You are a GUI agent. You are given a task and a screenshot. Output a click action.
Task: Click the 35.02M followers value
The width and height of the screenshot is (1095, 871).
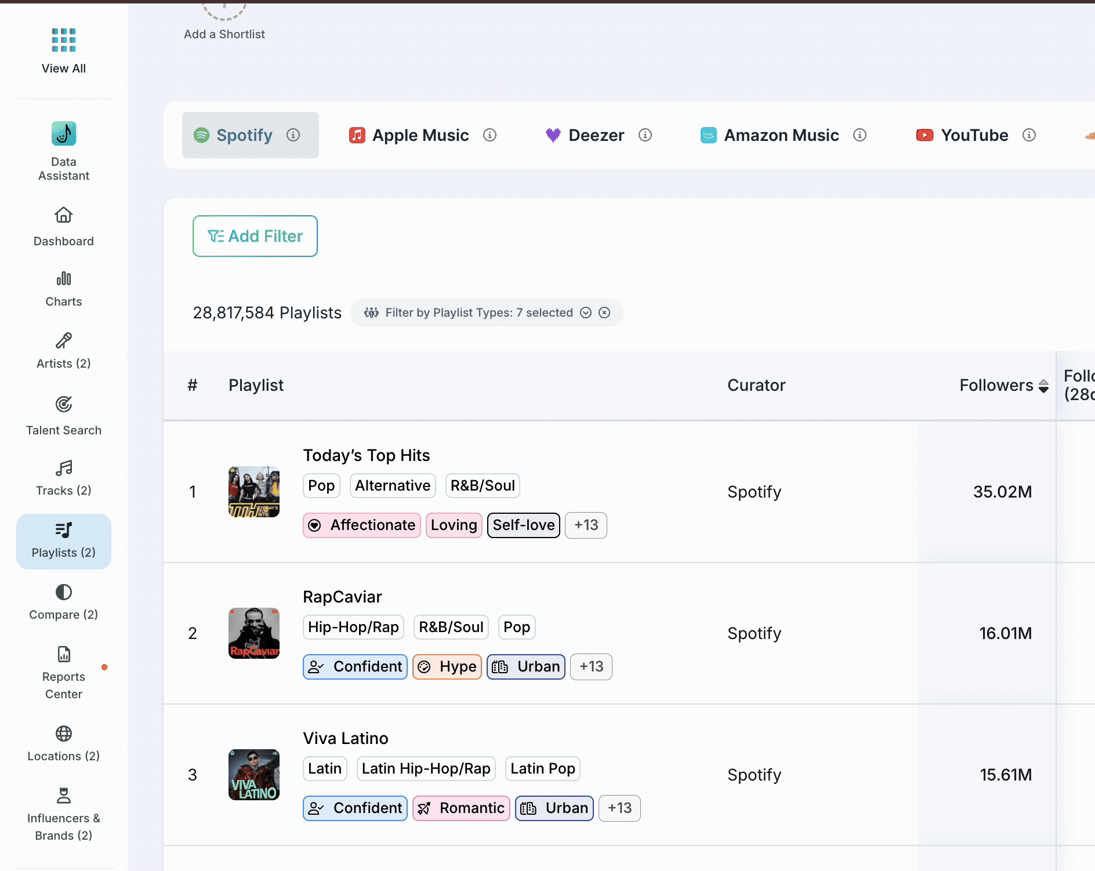(x=1002, y=492)
